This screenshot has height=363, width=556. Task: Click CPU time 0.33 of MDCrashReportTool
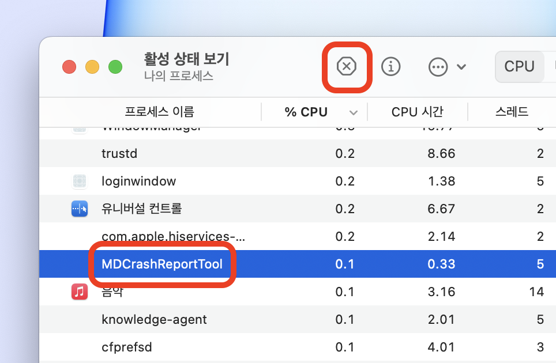click(x=441, y=264)
